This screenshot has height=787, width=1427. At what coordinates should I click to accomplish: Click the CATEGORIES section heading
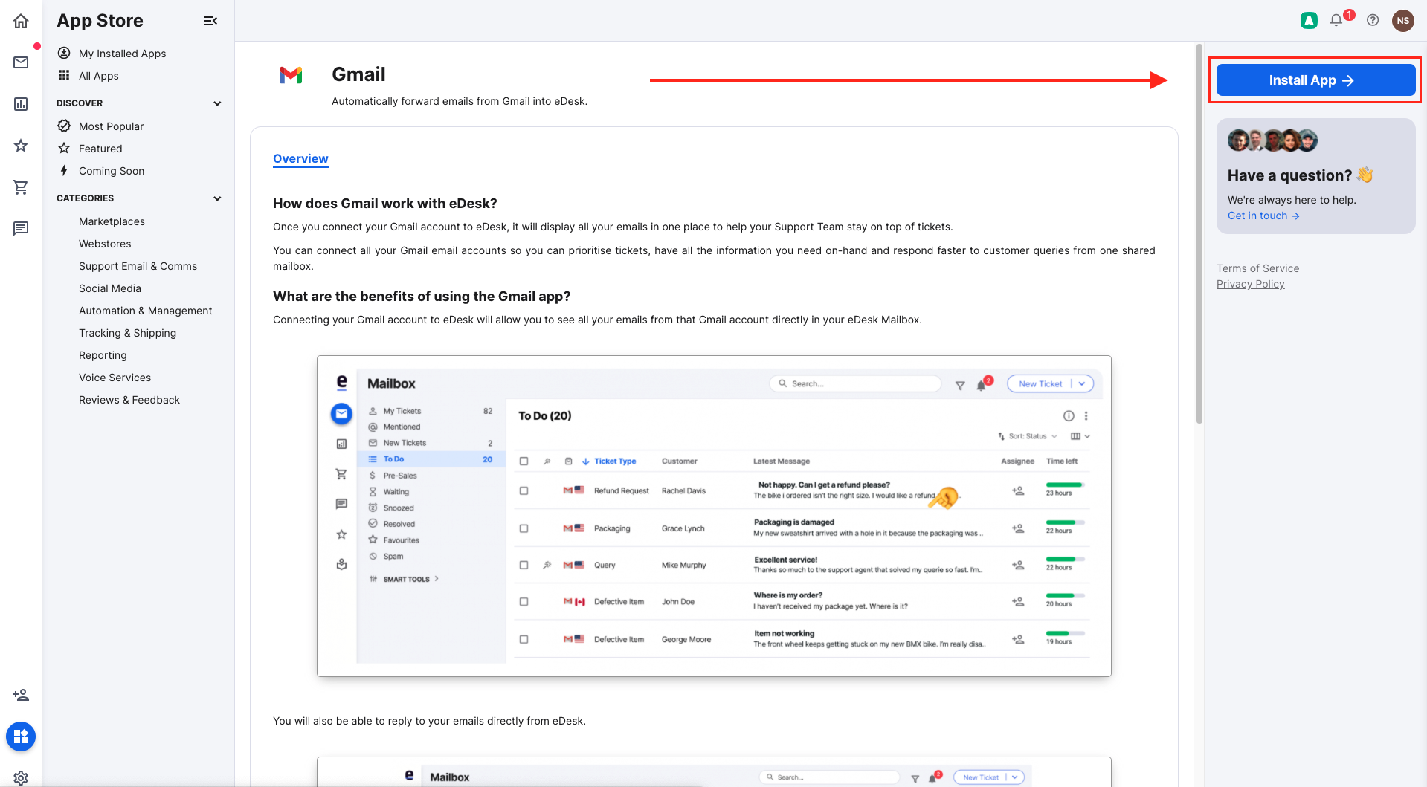click(85, 198)
